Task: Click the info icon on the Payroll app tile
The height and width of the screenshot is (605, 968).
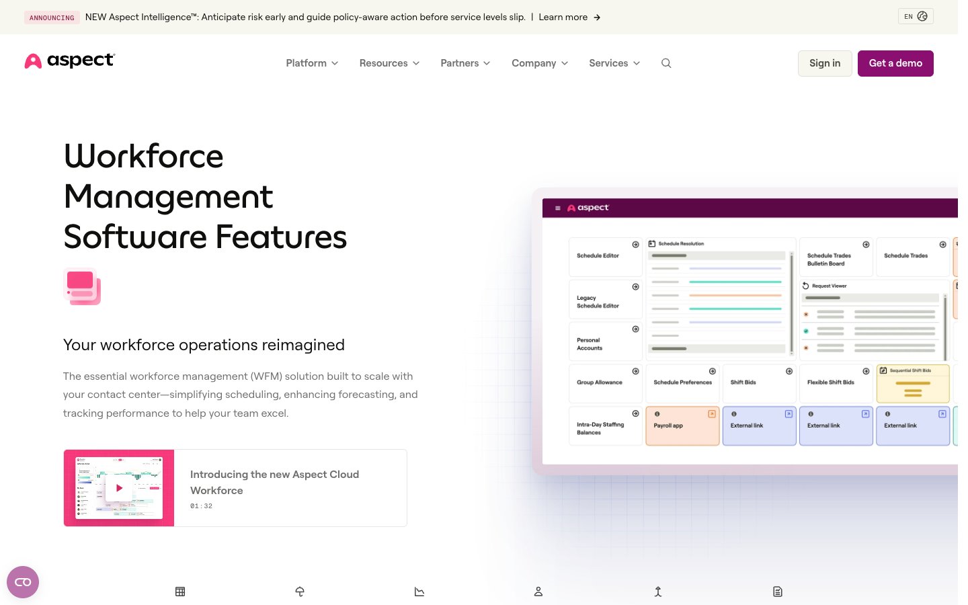Action: point(657,413)
